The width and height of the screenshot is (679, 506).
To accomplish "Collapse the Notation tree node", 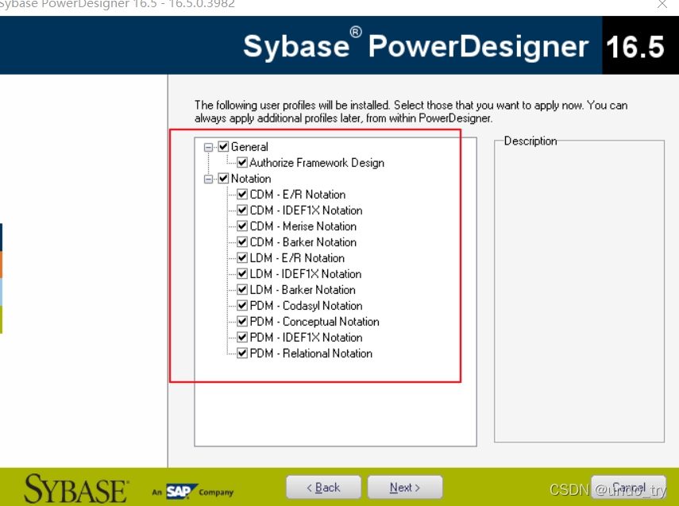I will 208,179.
